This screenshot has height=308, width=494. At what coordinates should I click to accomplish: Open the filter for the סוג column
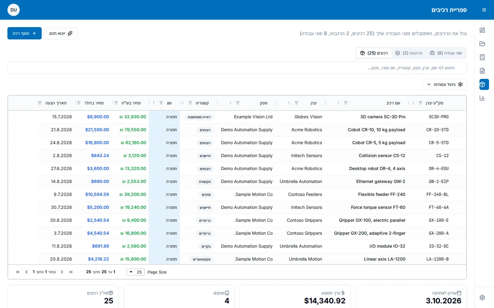161,103
